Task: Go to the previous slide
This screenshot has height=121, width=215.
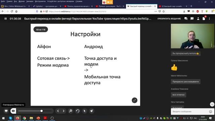Action: pos(58,111)
